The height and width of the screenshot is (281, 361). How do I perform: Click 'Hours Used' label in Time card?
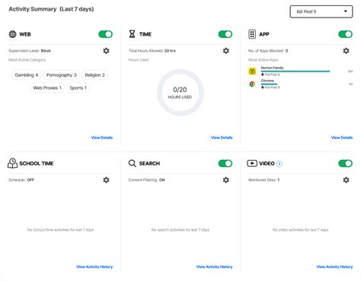(x=139, y=60)
